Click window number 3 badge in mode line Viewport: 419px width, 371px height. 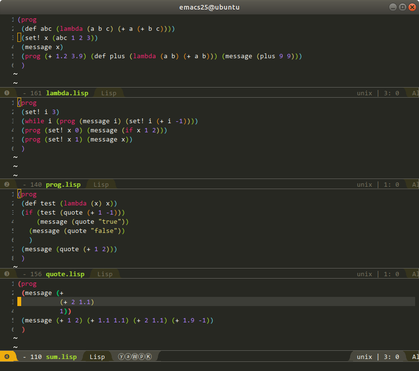click(x=7, y=274)
